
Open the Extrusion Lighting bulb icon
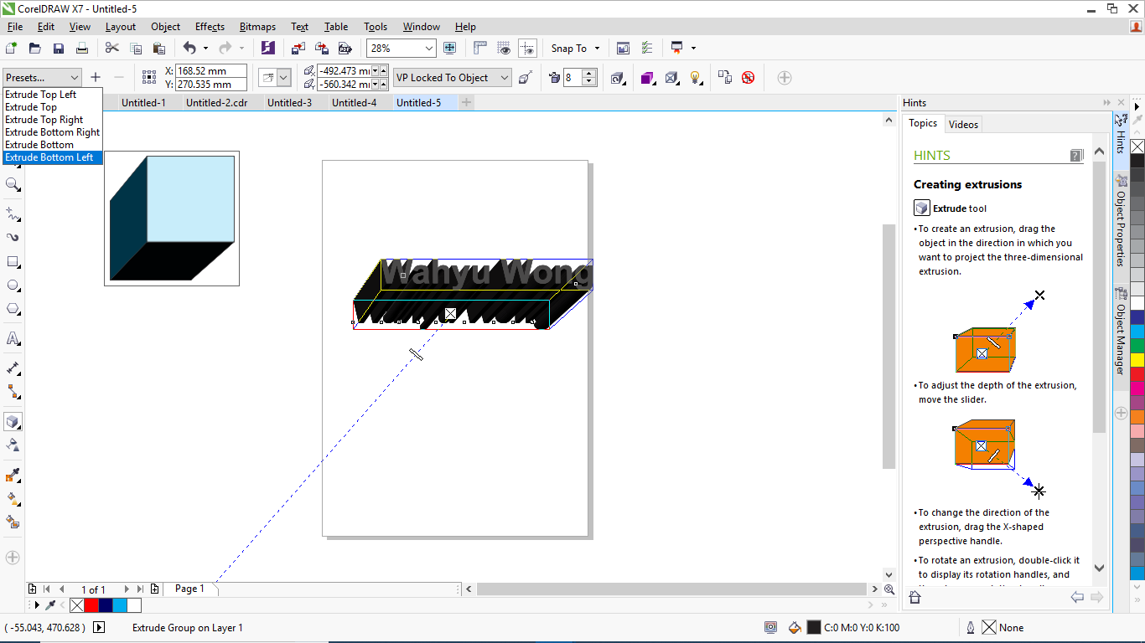coord(693,77)
